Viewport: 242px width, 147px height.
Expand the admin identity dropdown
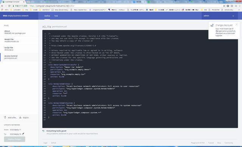coord(233,16)
